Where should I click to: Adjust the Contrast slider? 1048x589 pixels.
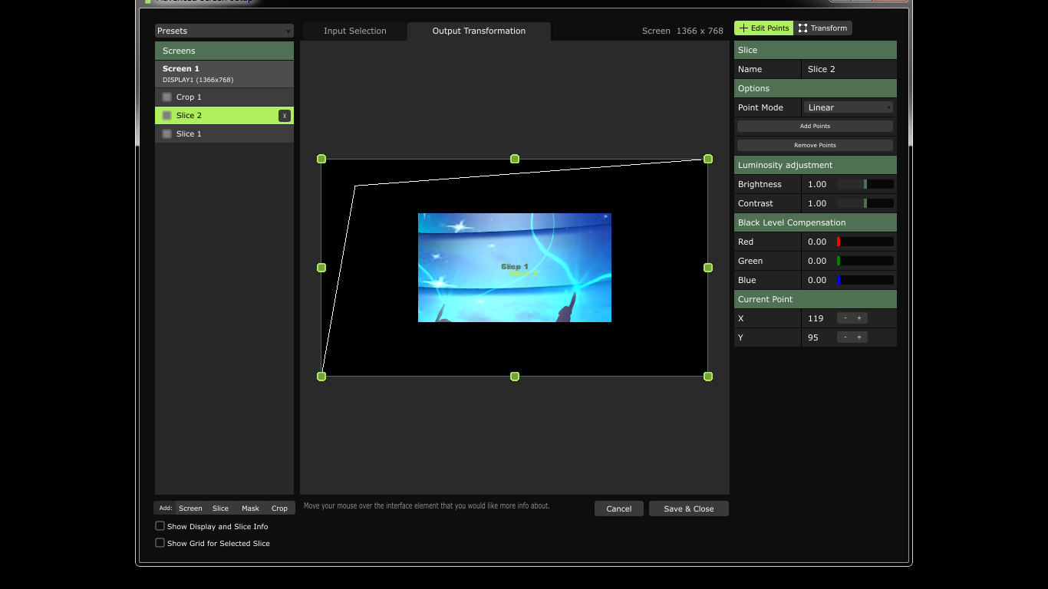(865, 203)
